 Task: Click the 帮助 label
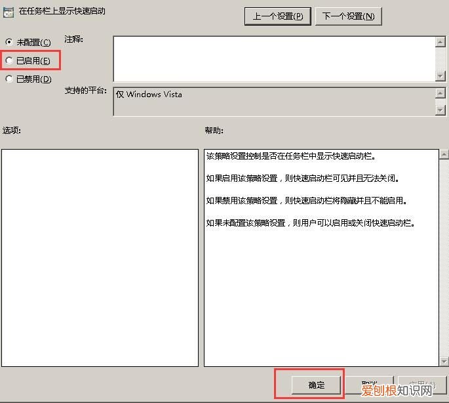point(214,131)
